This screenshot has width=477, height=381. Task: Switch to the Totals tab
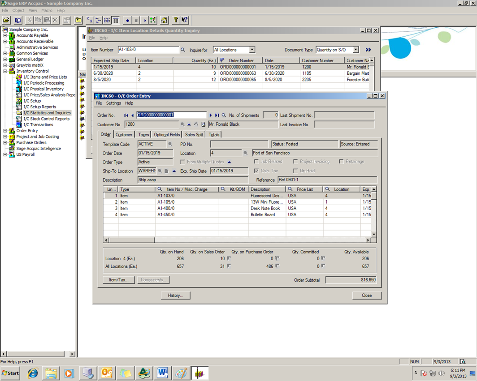[214, 135]
